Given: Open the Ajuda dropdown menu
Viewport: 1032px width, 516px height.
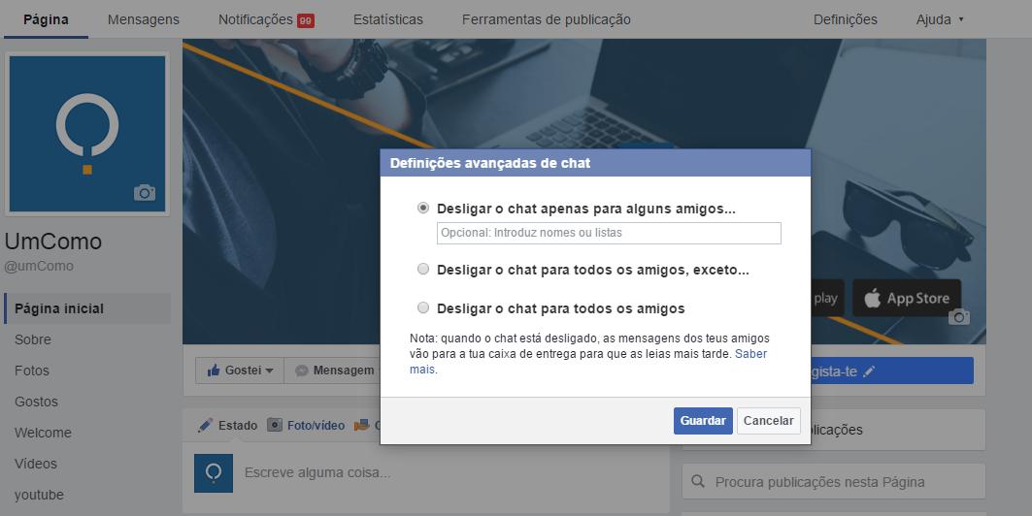Looking at the screenshot, I should click(x=940, y=19).
